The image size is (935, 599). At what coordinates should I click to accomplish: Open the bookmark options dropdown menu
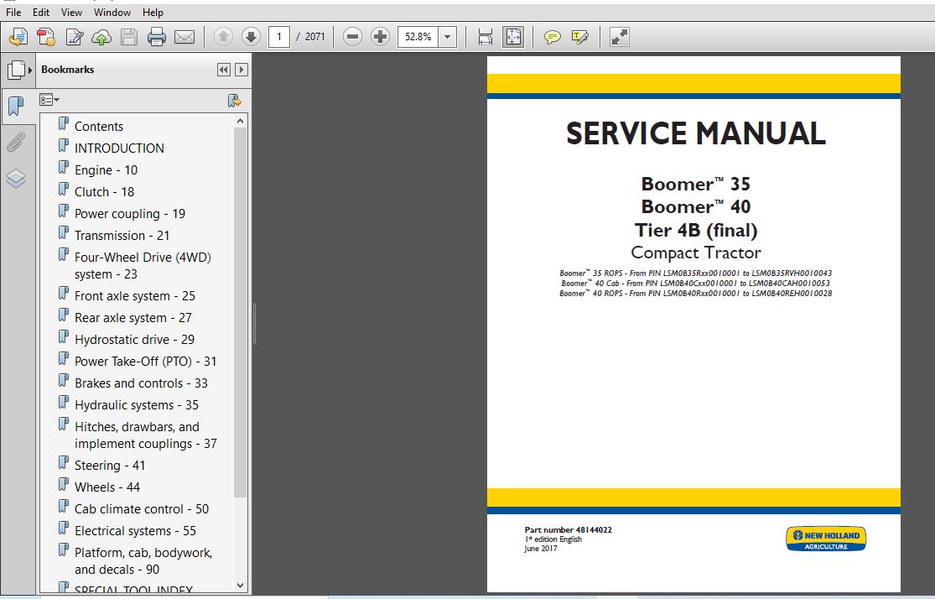click(49, 100)
